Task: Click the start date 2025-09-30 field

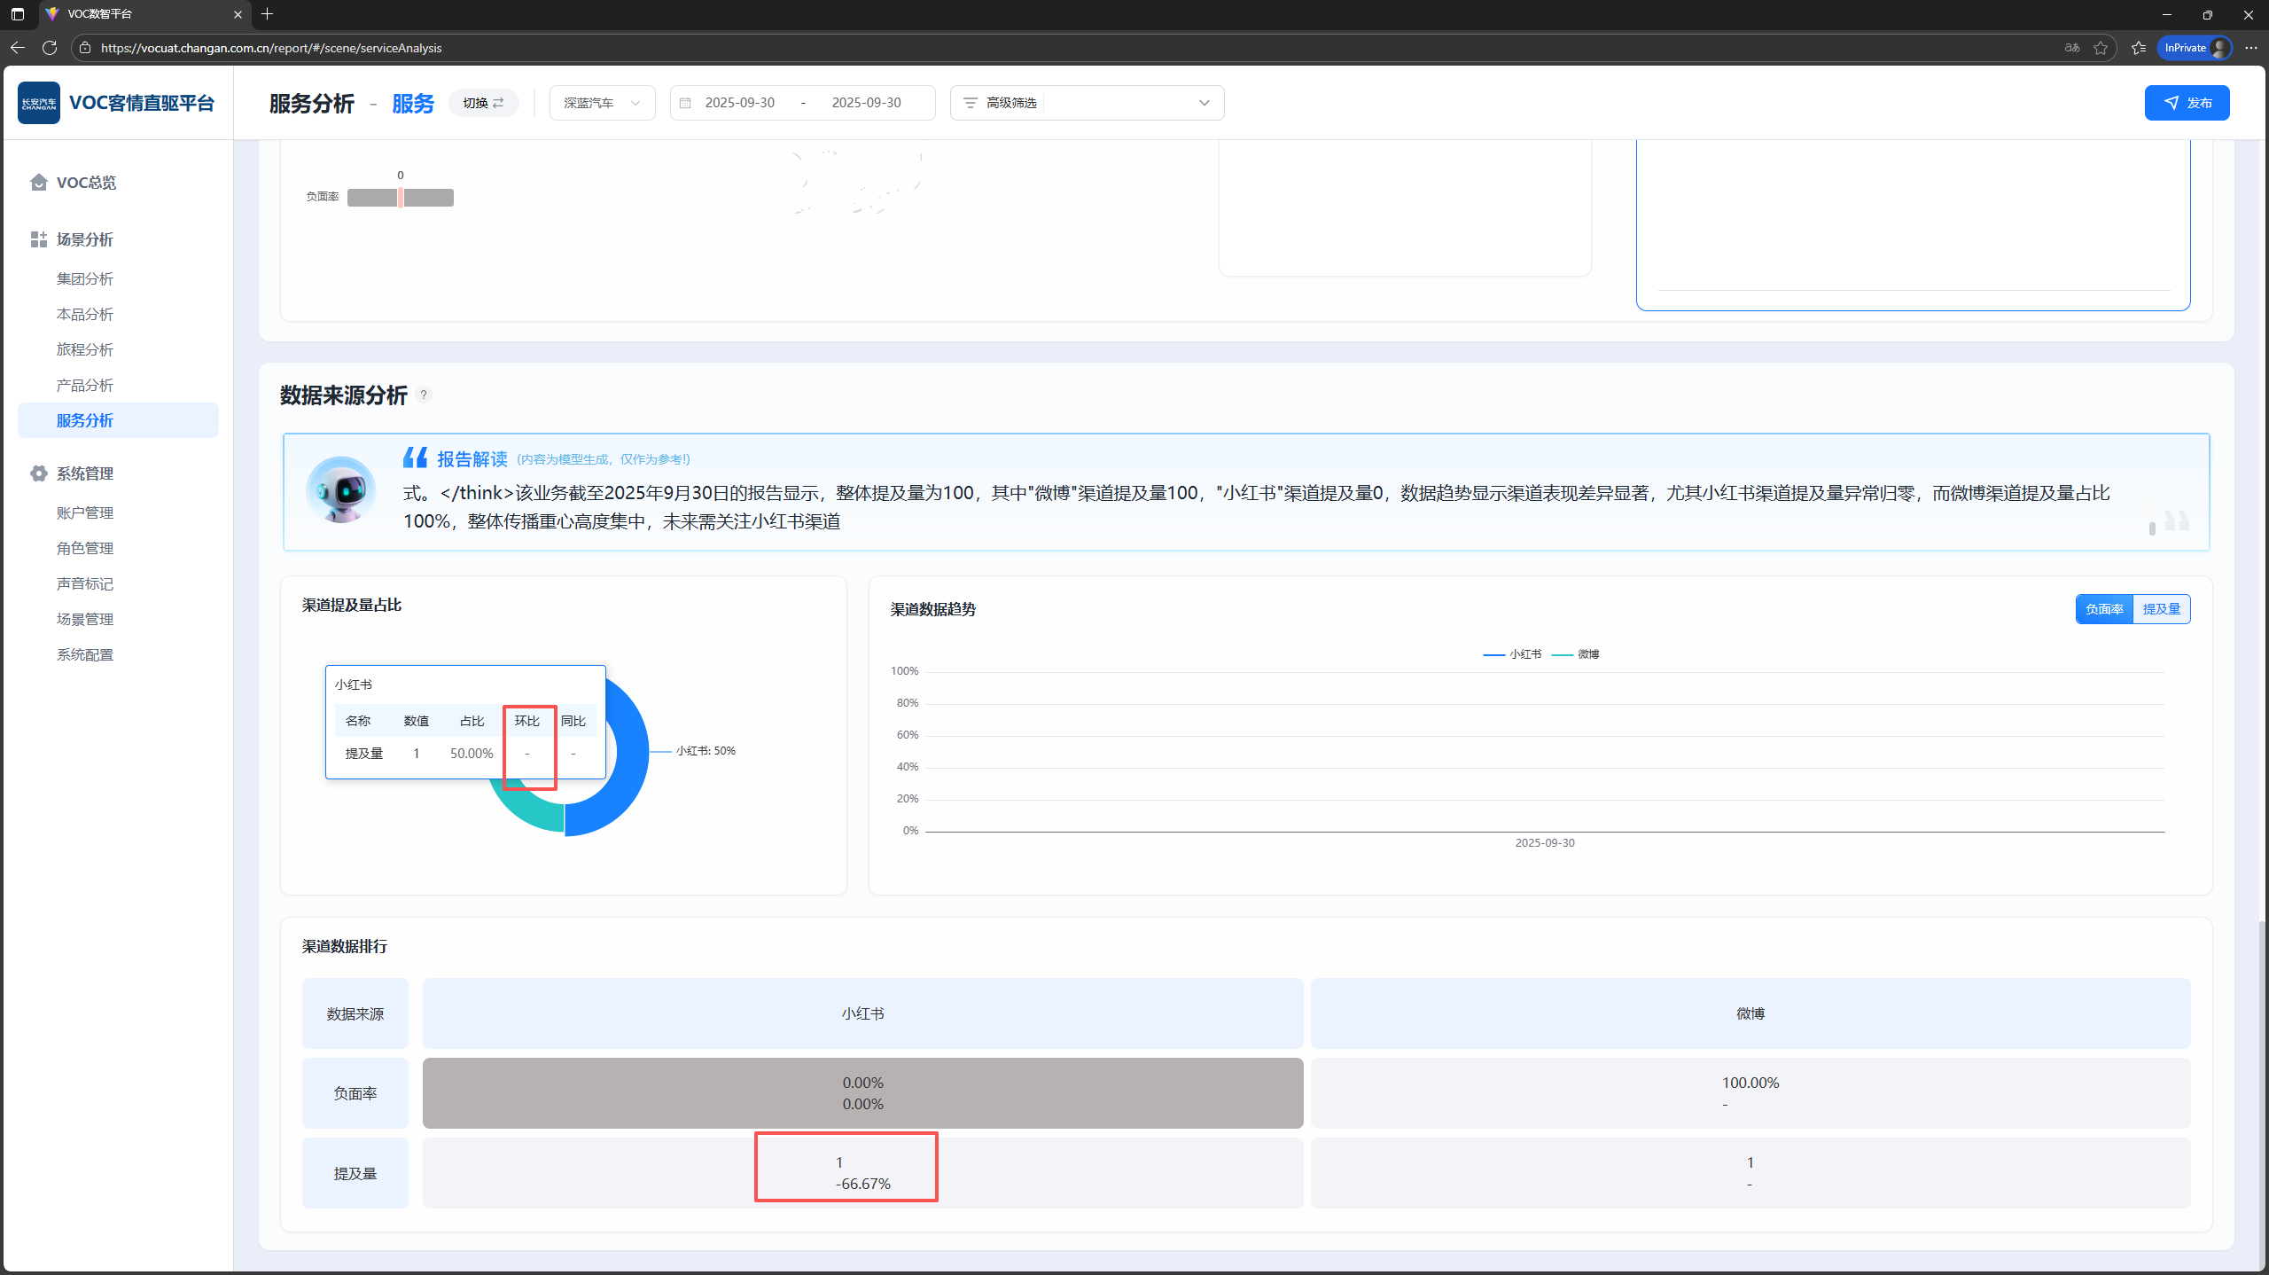Action: coord(739,103)
